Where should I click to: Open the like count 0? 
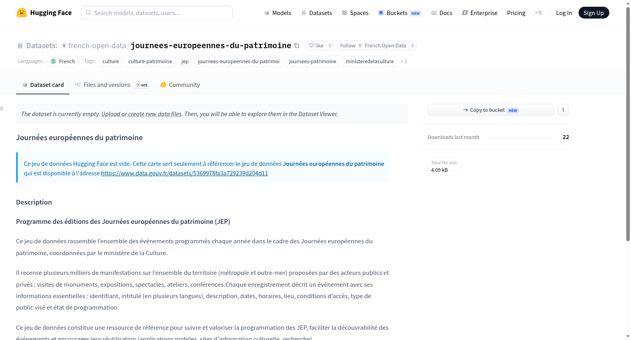click(330, 45)
